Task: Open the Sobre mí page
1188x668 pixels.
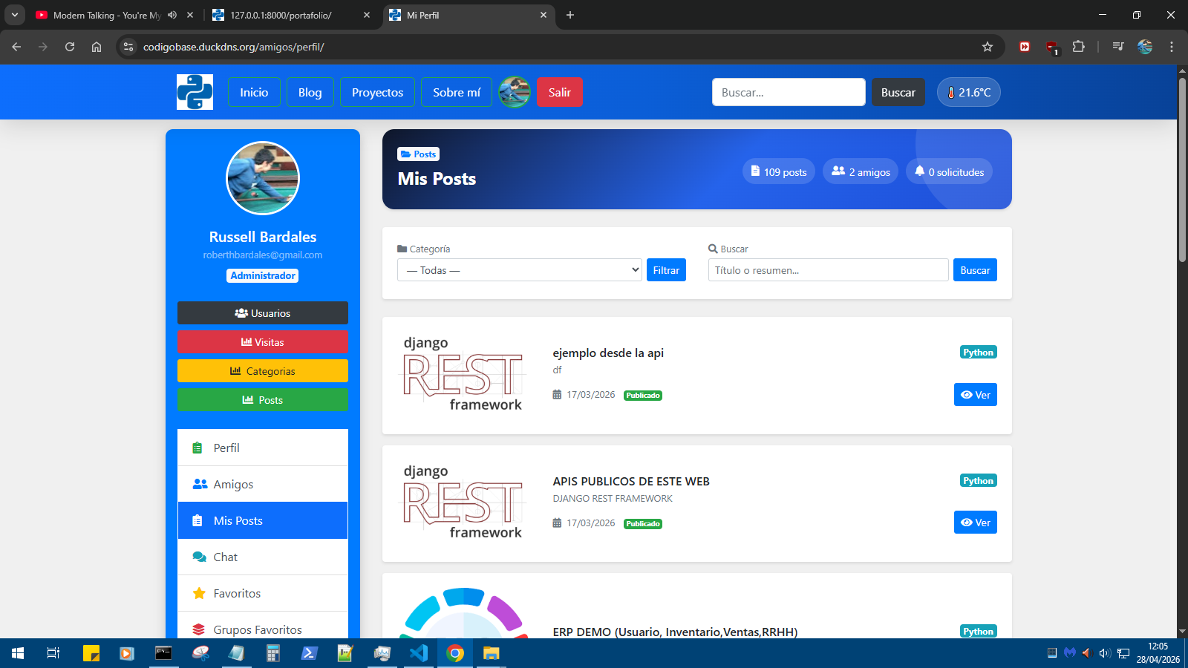Action: pos(457,92)
